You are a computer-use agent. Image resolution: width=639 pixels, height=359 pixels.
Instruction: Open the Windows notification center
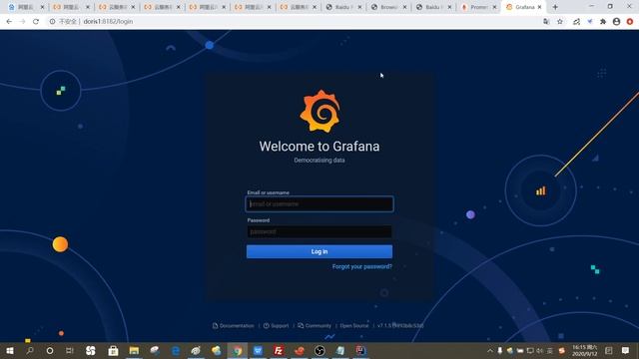click(626, 350)
